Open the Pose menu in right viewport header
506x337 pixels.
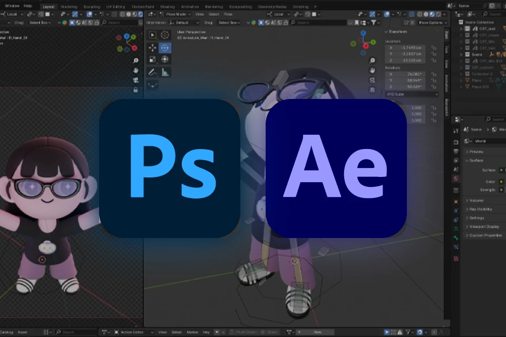click(x=228, y=14)
